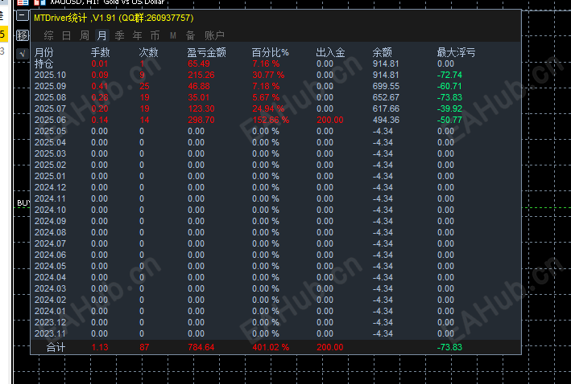Click profit value 215.26 for 2025.10
The width and height of the screenshot is (571, 384).
(x=201, y=76)
